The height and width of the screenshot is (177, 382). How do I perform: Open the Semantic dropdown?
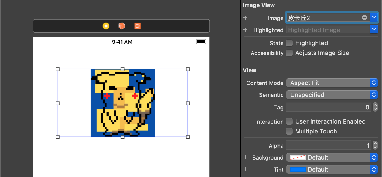374,95
